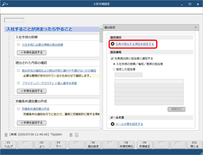The image size is (203, 155).
Task: Click gear icon beside メール文書を設定する
Action: tap(113, 124)
